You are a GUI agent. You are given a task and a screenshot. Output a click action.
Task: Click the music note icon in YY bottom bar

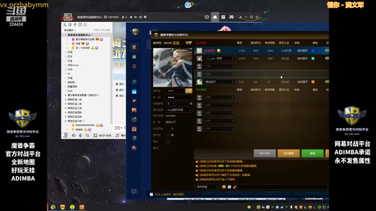pos(117,136)
